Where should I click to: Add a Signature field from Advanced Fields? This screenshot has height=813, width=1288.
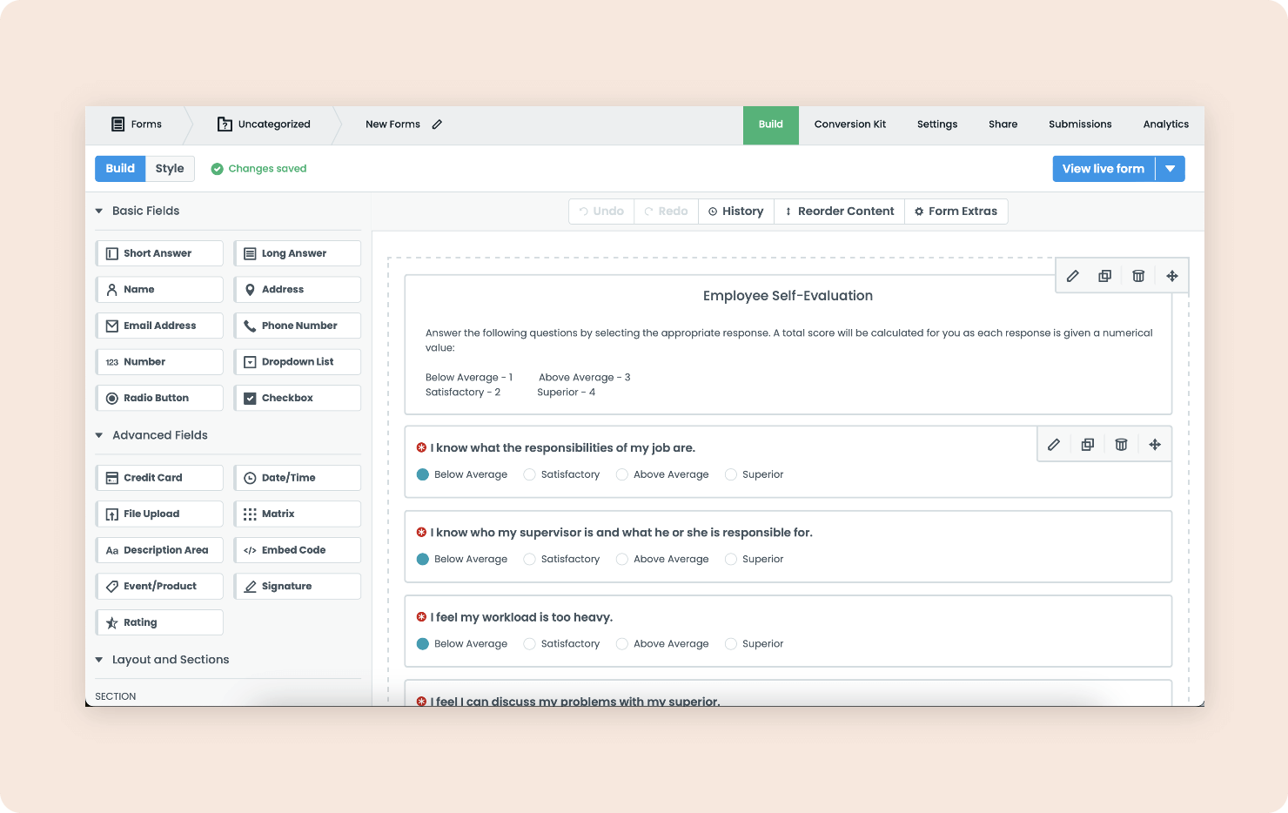click(x=297, y=587)
